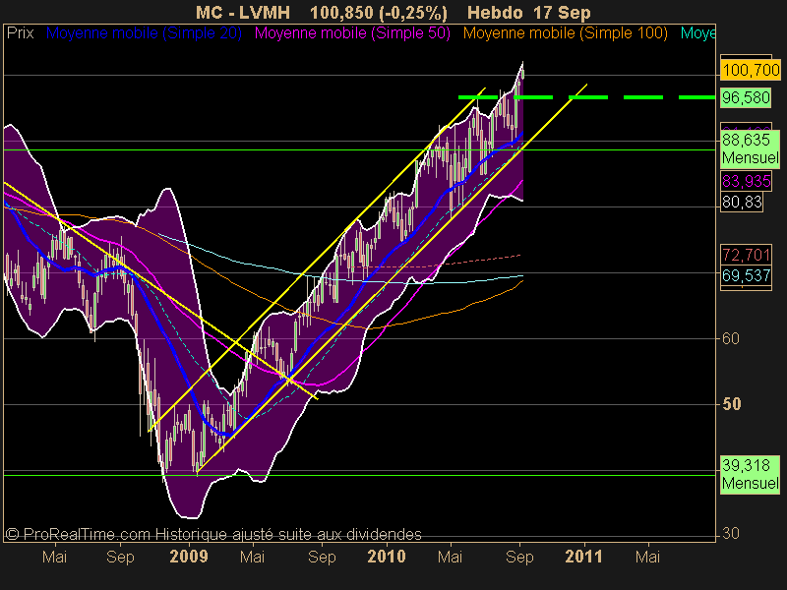Click the "100,850 (-0,25%)" quote in the title
Screen dimensions: 787x590
pyautogui.click(x=379, y=13)
